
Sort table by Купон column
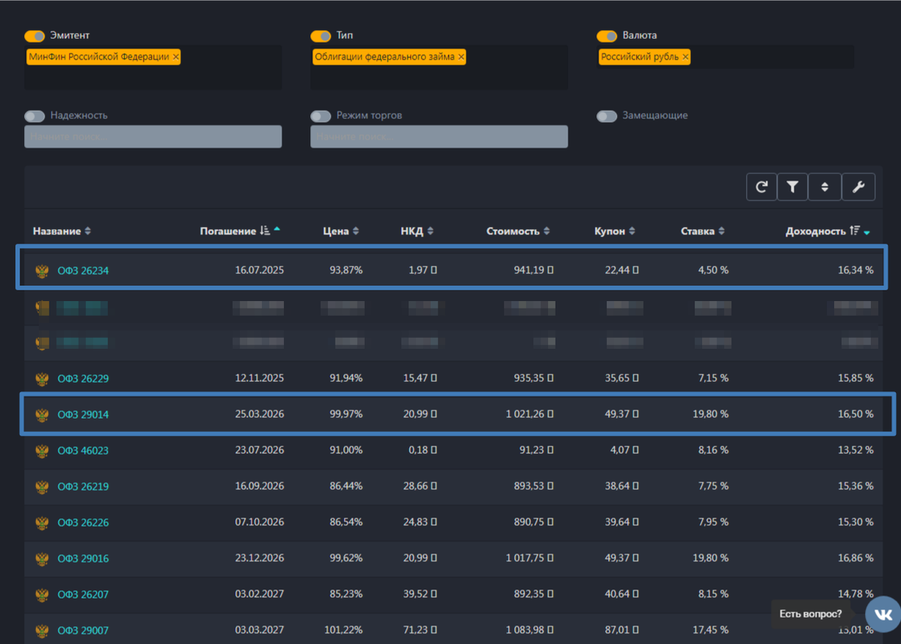click(615, 231)
